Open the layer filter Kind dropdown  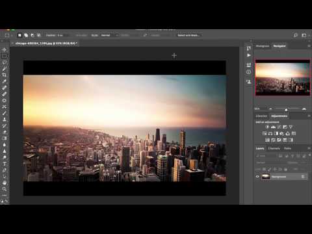[266, 156]
